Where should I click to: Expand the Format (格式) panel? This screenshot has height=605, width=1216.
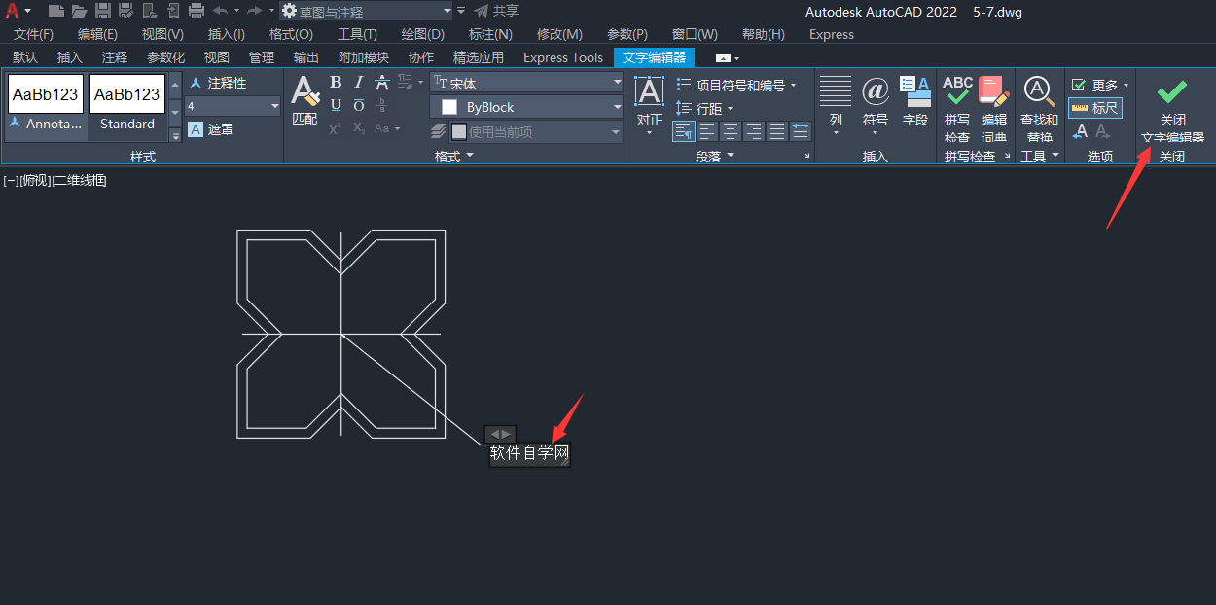pyautogui.click(x=454, y=156)
